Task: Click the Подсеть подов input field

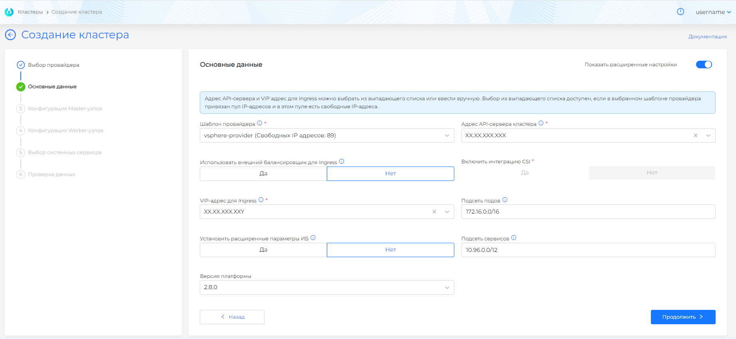Action: click(588, 212)
